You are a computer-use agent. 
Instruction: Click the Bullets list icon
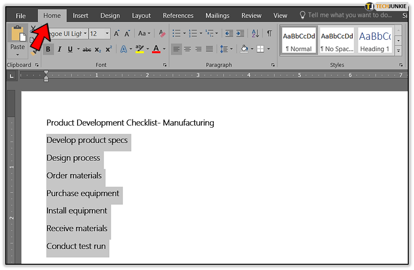pos(176,33)
